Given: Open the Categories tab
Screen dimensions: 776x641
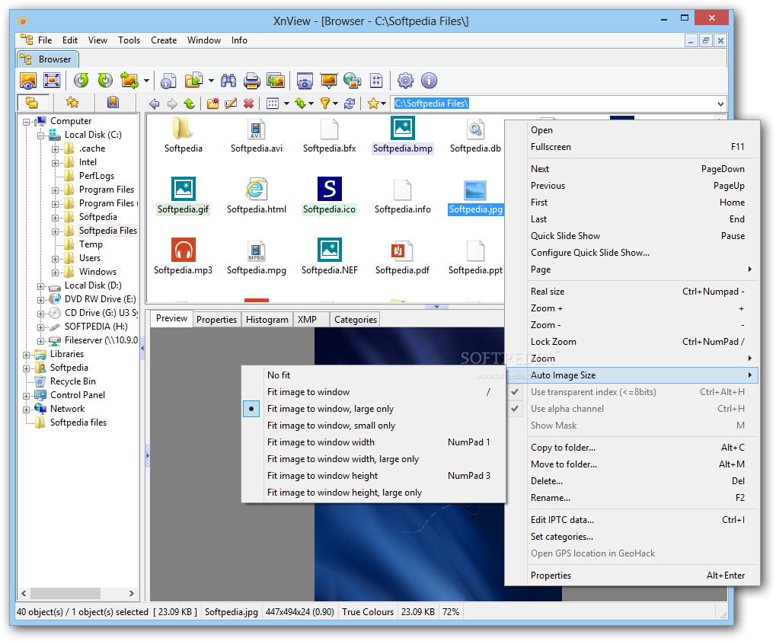Looking at the screenshot, I should 356,320.
